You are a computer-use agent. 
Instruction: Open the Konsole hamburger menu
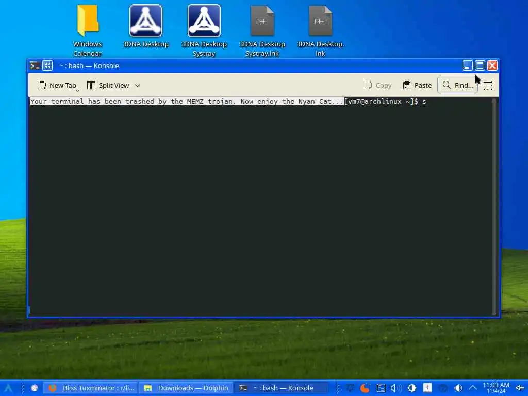[x=488, y=85]
